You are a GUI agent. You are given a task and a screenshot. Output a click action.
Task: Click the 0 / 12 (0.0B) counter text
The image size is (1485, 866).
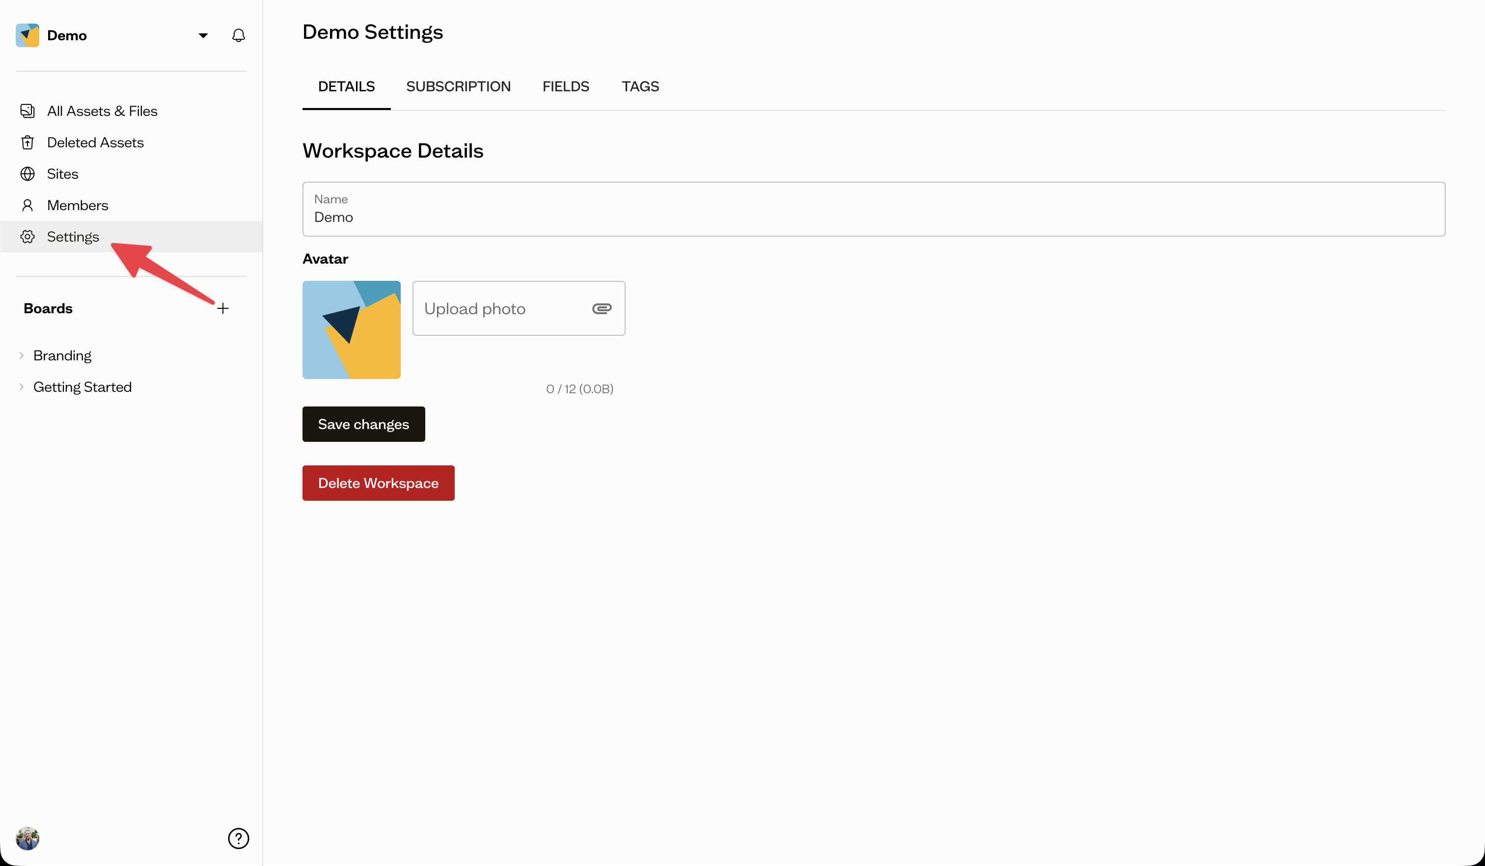click(x=580, y=389)
